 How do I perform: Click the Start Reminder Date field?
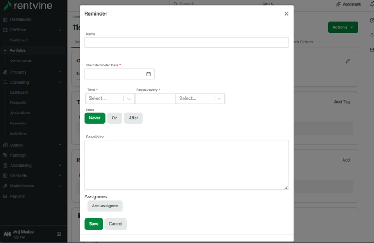pos(119,74)
